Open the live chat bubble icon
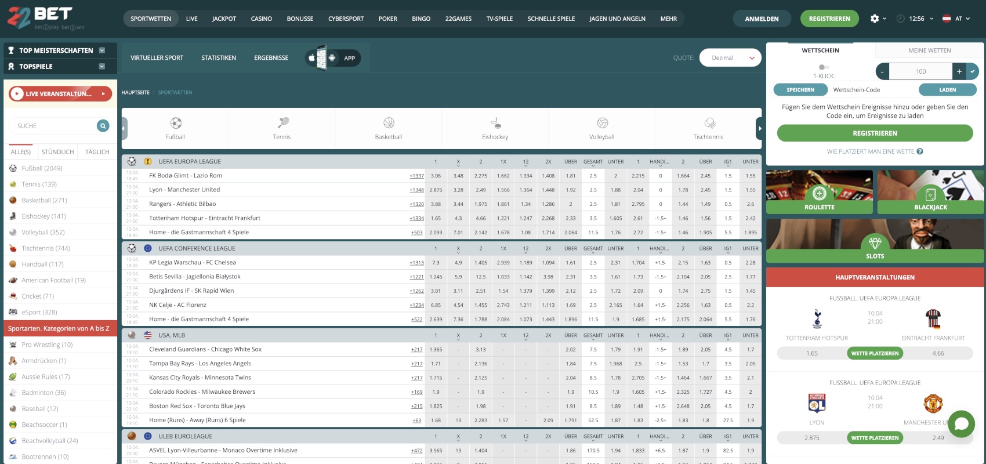Viewport: 986px width, 464px height. pos(961,423)
